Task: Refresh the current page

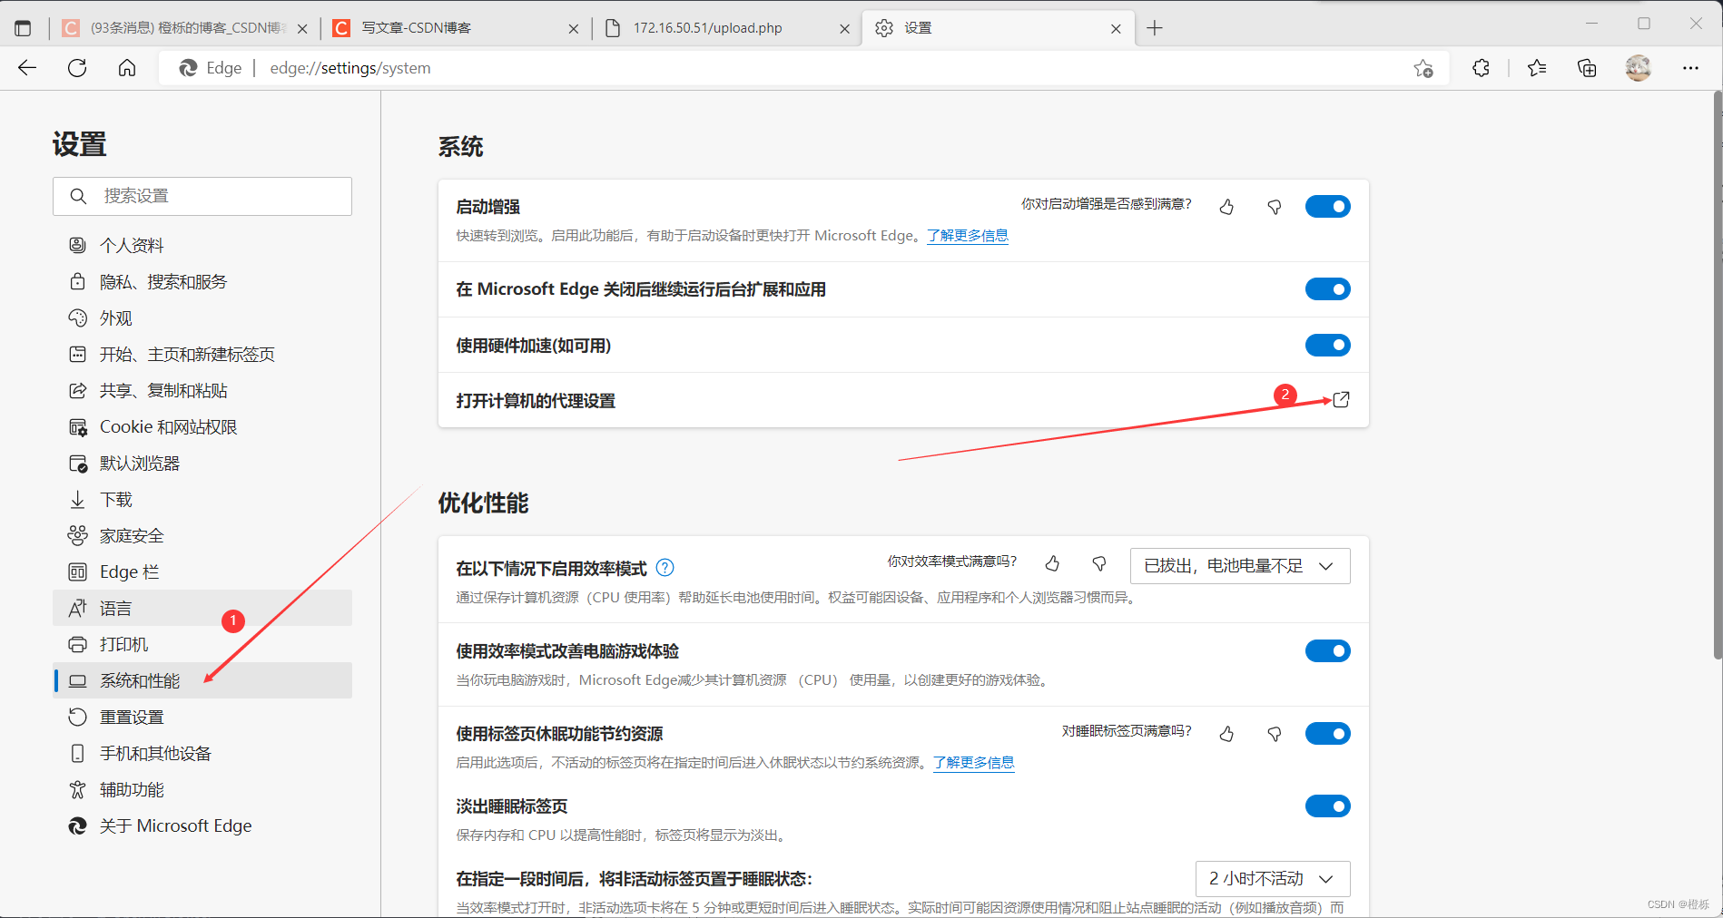Action: click(x=77, y=68)
